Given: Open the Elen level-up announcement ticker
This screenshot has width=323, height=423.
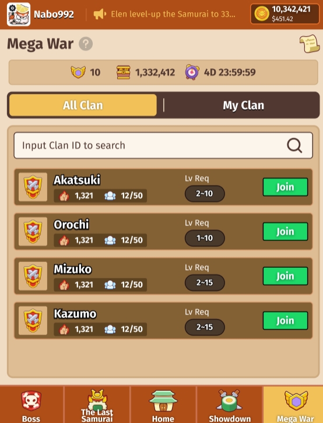Looking at the screenshot, I should (x=164, y=14).
